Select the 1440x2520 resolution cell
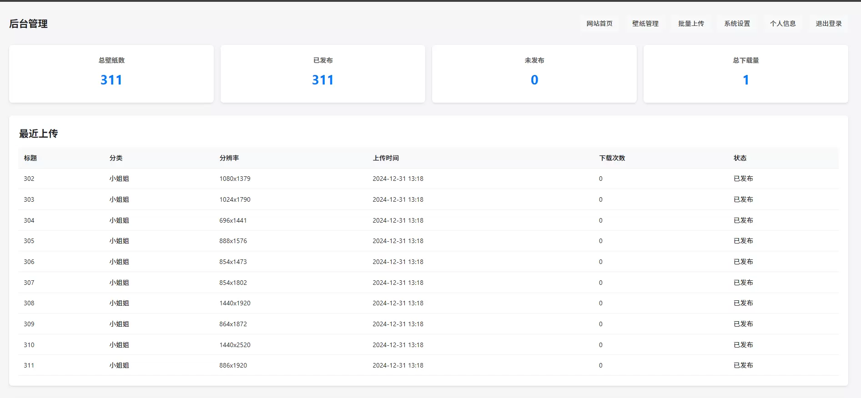861x398 pixels. (235, 345)
